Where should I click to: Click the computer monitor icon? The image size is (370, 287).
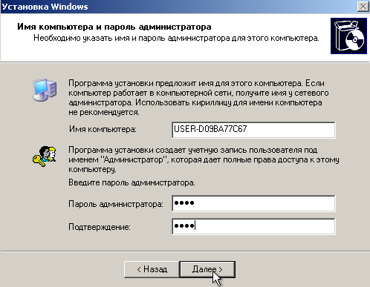click(45, 90)
